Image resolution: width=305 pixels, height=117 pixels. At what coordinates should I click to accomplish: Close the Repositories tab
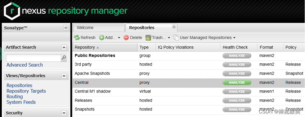pyautogui.click(x=174, y=27)
